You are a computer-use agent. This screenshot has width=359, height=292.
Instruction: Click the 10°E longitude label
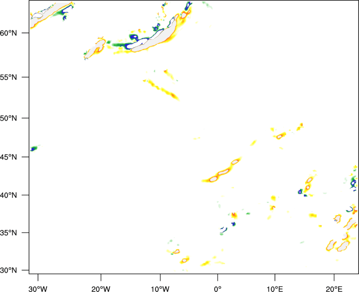point(275,289)
